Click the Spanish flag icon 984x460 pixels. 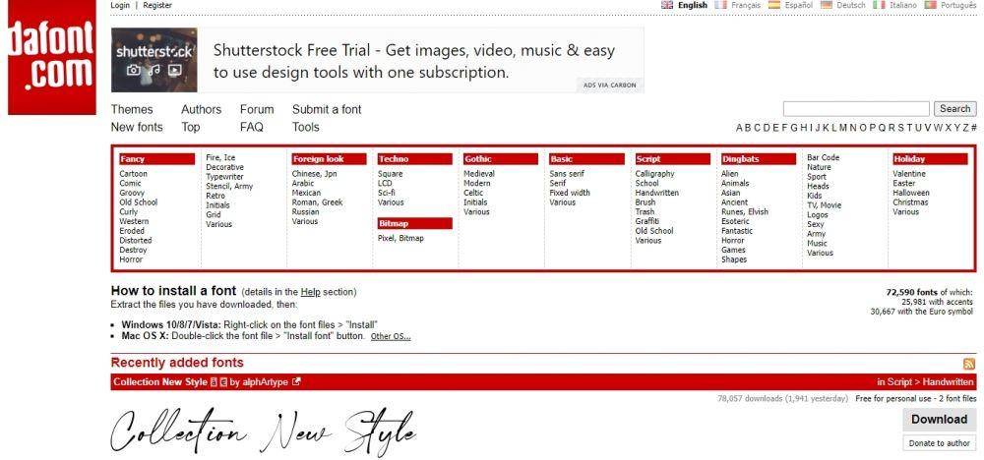[x=774, y=5]
